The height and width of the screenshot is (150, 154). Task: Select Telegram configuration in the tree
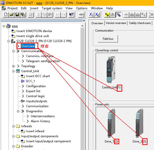pos(43,61)
